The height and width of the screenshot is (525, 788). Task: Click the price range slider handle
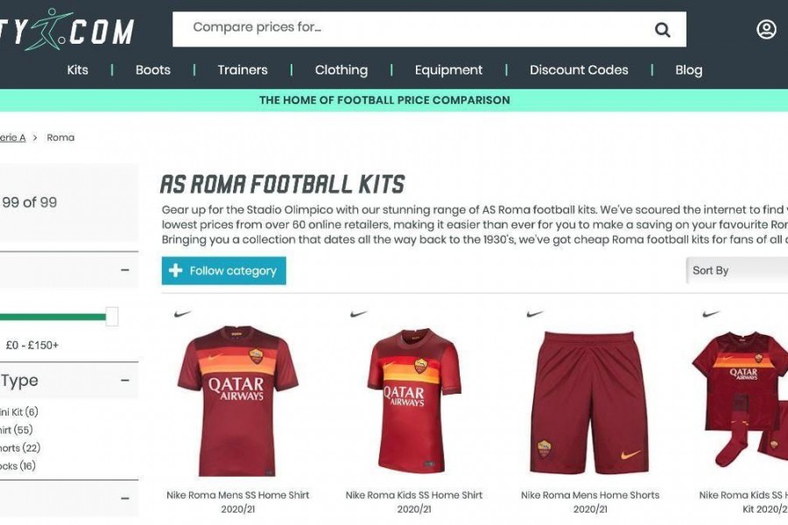112,317
